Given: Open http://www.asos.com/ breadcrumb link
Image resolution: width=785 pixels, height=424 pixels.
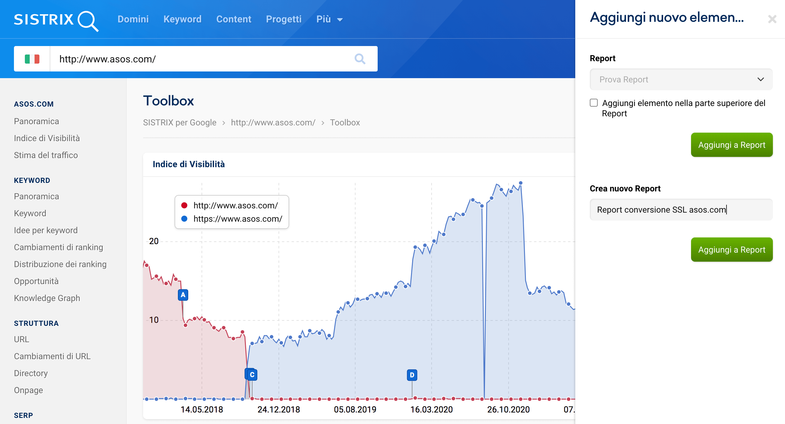Looking at the screenshot, I should (273, 122).
